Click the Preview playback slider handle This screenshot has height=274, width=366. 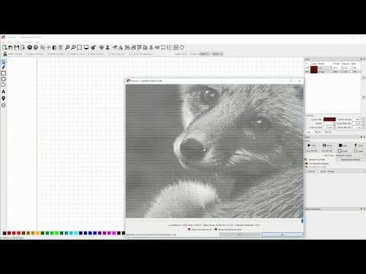[302, 221]
